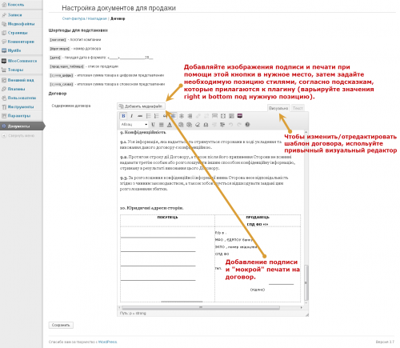
Task: Align text to the right
Action: [190, 116]
